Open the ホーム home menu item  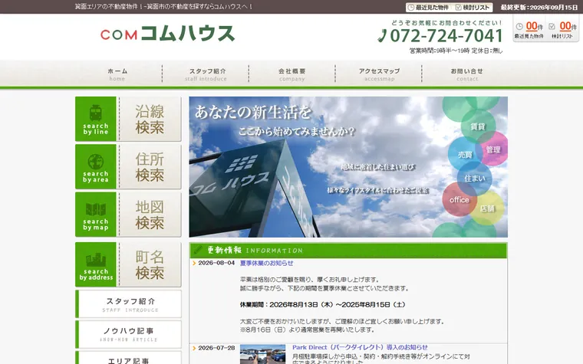(x=117, y=74)
